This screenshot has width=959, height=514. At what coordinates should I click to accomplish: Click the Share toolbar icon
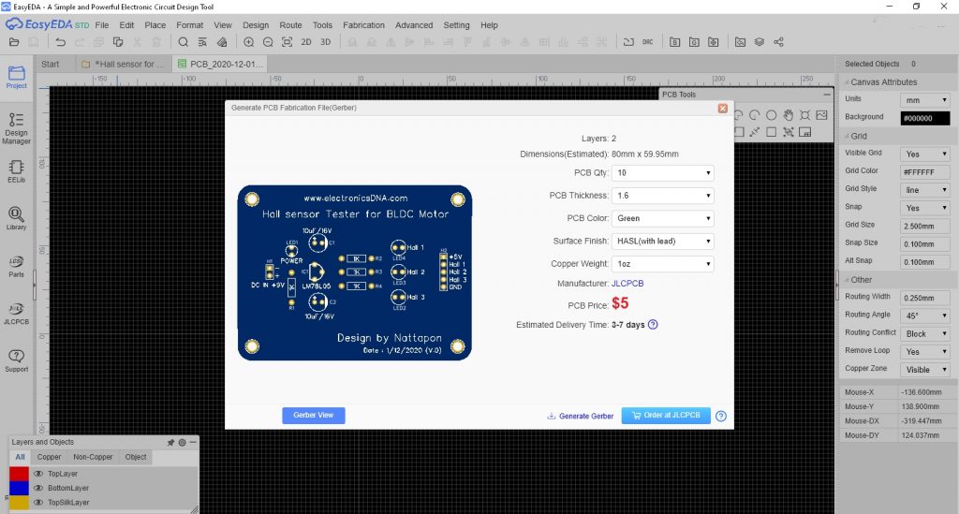[778, 42]
